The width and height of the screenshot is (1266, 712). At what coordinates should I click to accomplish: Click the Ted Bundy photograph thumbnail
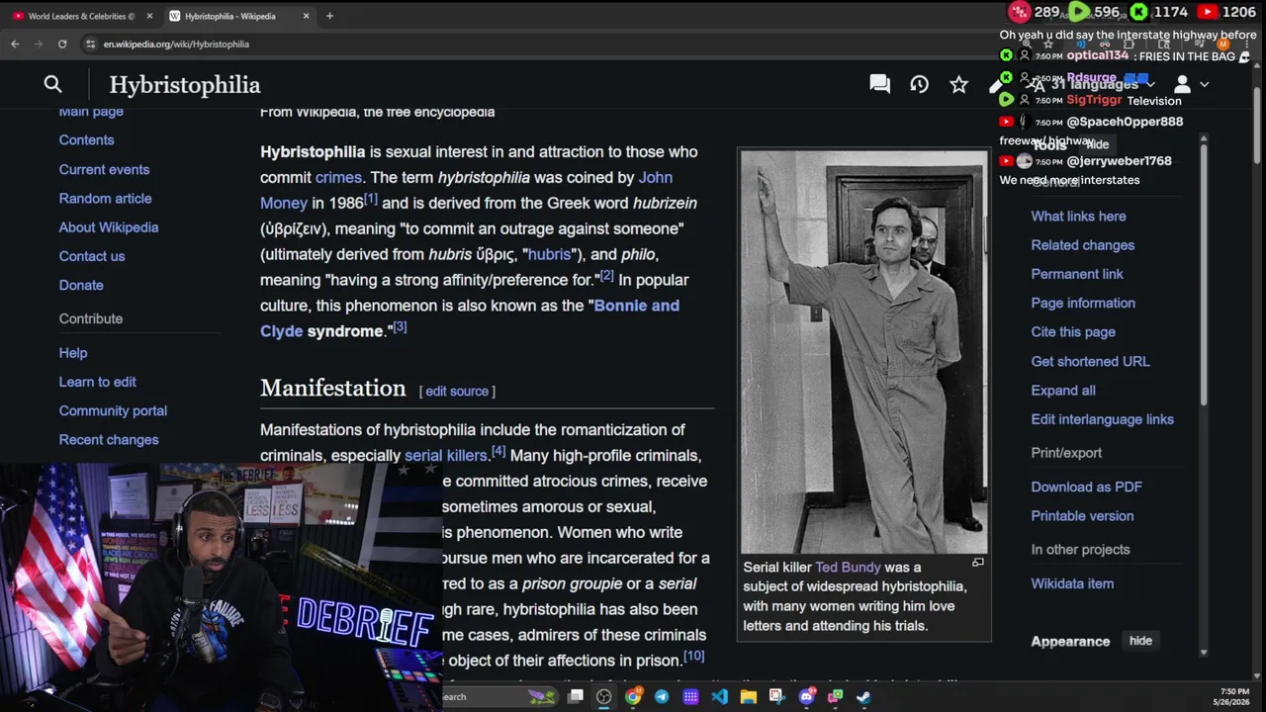863,351
